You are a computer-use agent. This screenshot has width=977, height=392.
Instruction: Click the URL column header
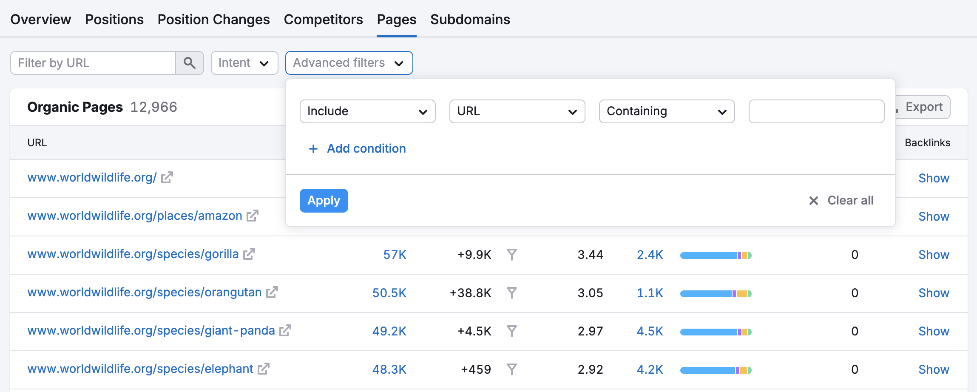pyautogui.click(x=37, y=143)
